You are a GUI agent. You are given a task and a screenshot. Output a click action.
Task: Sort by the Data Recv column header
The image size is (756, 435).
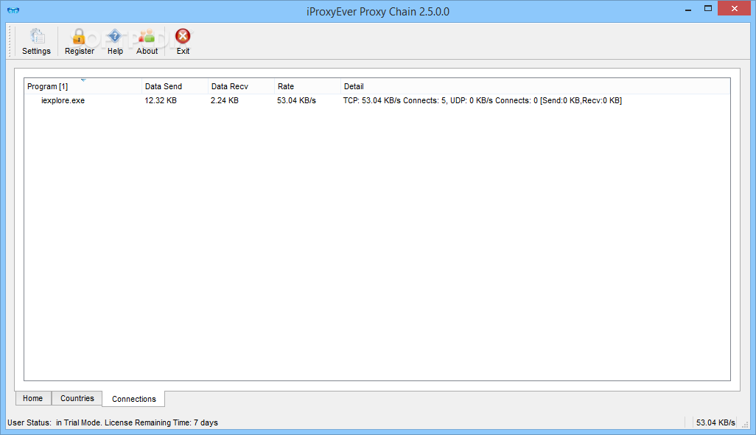click(241, 86)
